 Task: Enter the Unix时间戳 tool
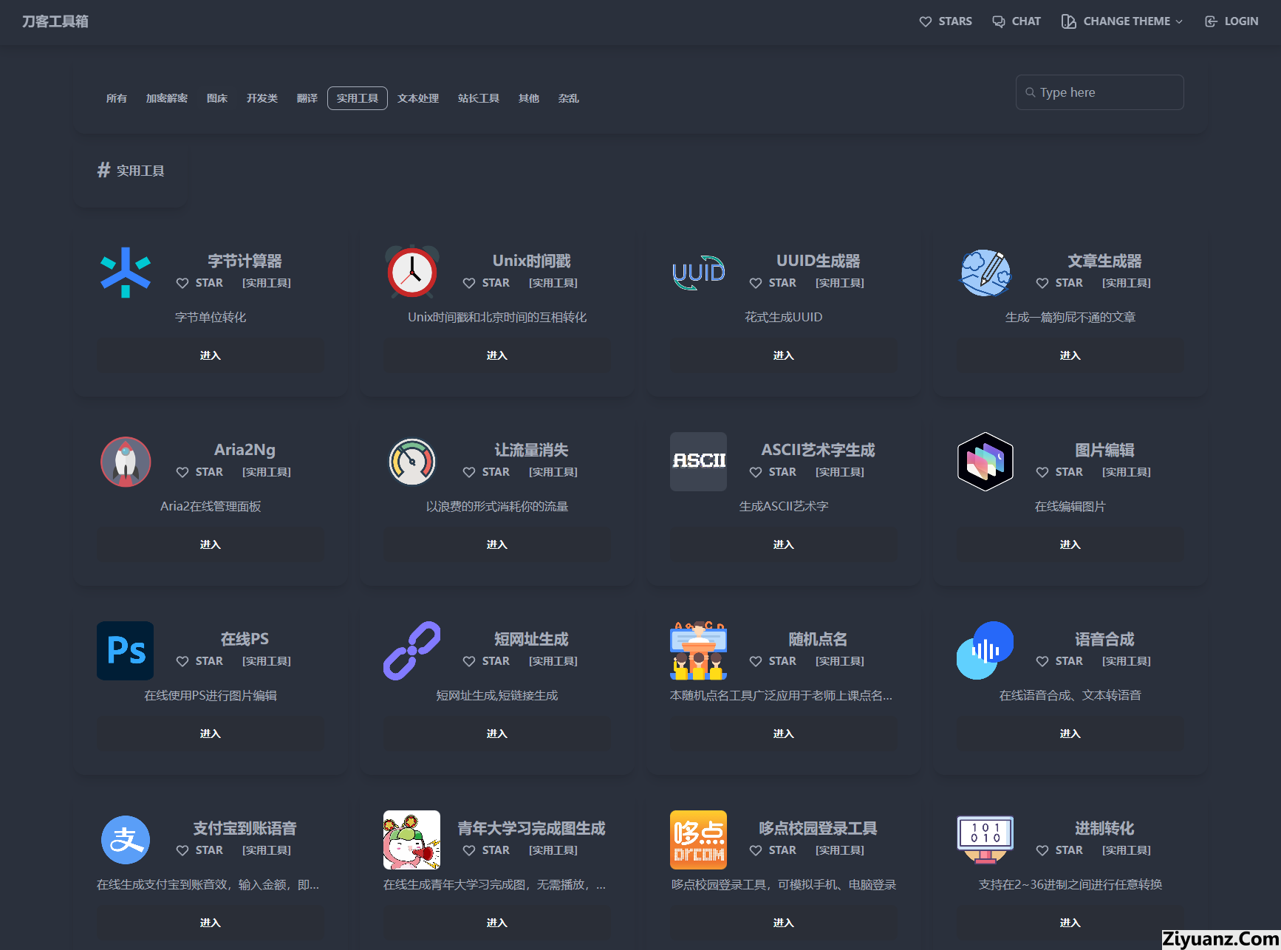pos(497,355)
